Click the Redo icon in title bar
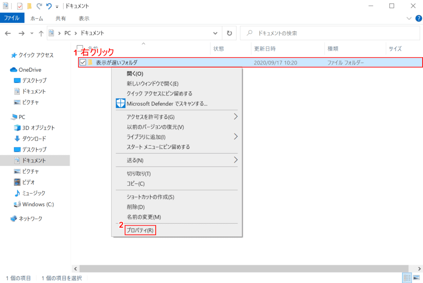 [40, 6]
